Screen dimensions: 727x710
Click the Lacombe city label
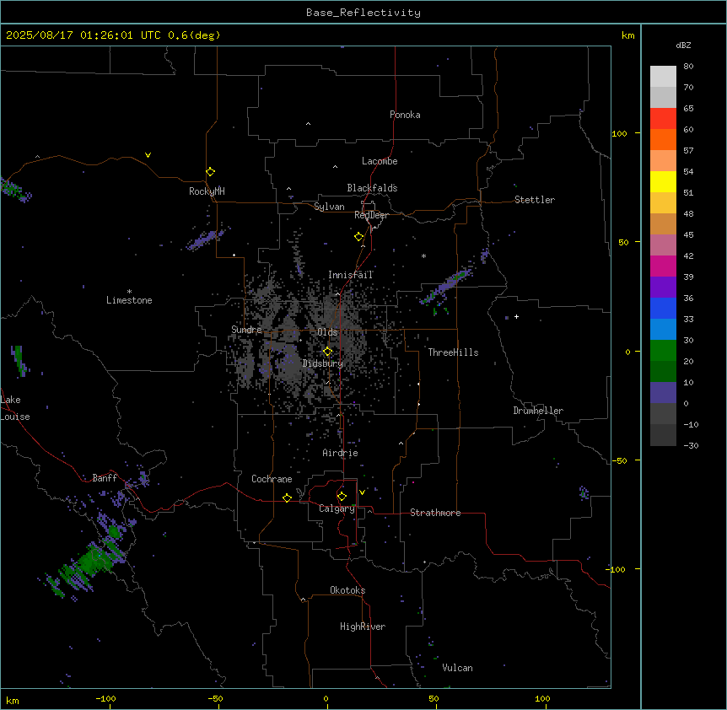click(x=380, y=161)
